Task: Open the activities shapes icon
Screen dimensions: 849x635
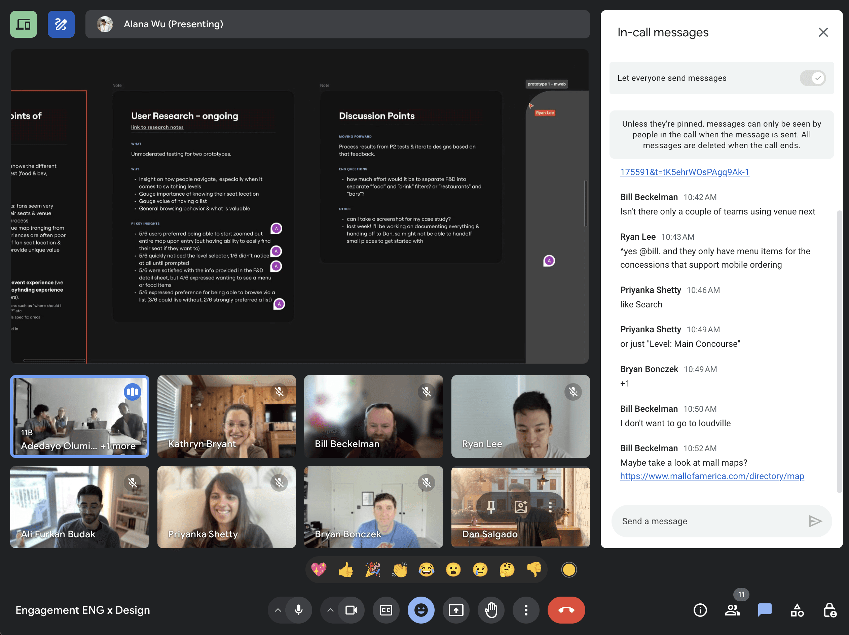Action: [797, 610]
